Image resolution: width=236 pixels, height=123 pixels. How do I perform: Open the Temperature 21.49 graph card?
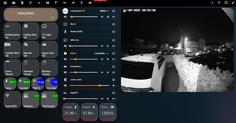[x=71, y=112]
